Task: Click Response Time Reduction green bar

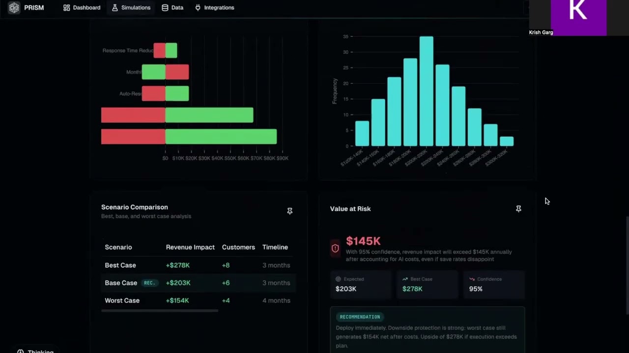Action: [x=171, y=50]
